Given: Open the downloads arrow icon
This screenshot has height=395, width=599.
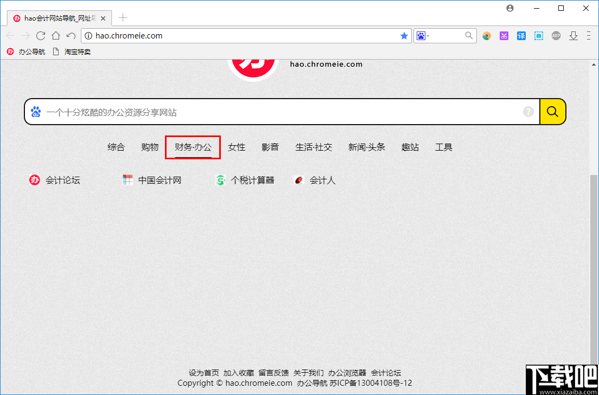Looking at the screenshot, I should [573, 35].
